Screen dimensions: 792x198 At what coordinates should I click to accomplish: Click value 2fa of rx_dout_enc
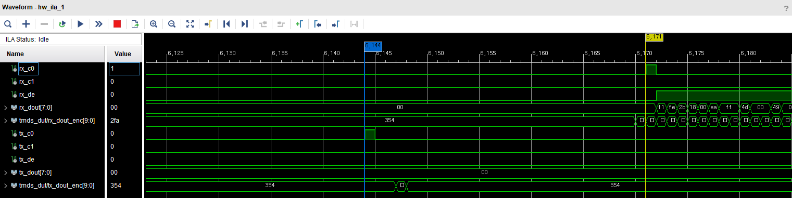pyautogui.click(x=116, y=121)
